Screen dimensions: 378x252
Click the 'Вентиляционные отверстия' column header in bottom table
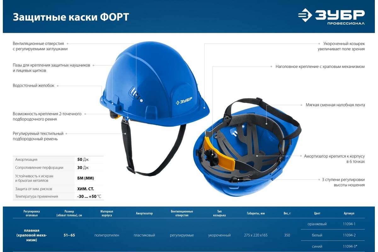(x=182, y=213)
